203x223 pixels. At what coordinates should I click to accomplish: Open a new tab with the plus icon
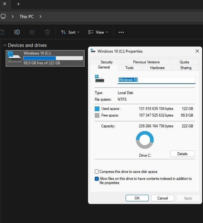point(18,4)
